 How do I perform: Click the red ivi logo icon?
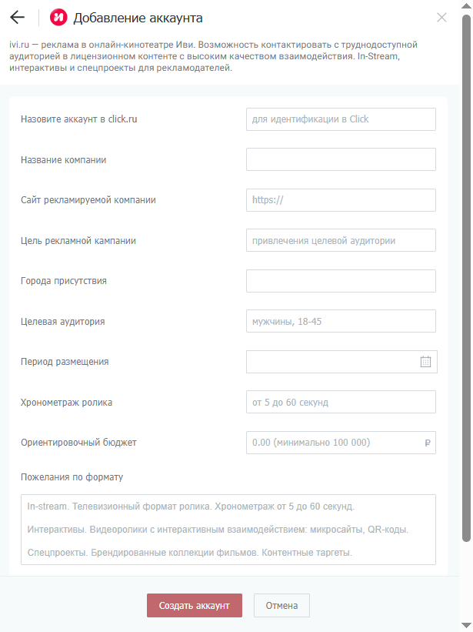point(58,18)
